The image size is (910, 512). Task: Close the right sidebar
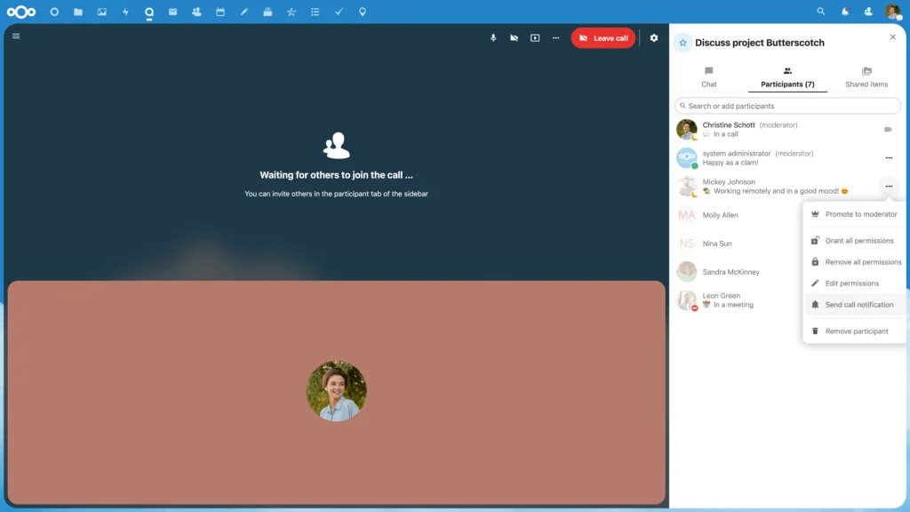click(892, 37)
